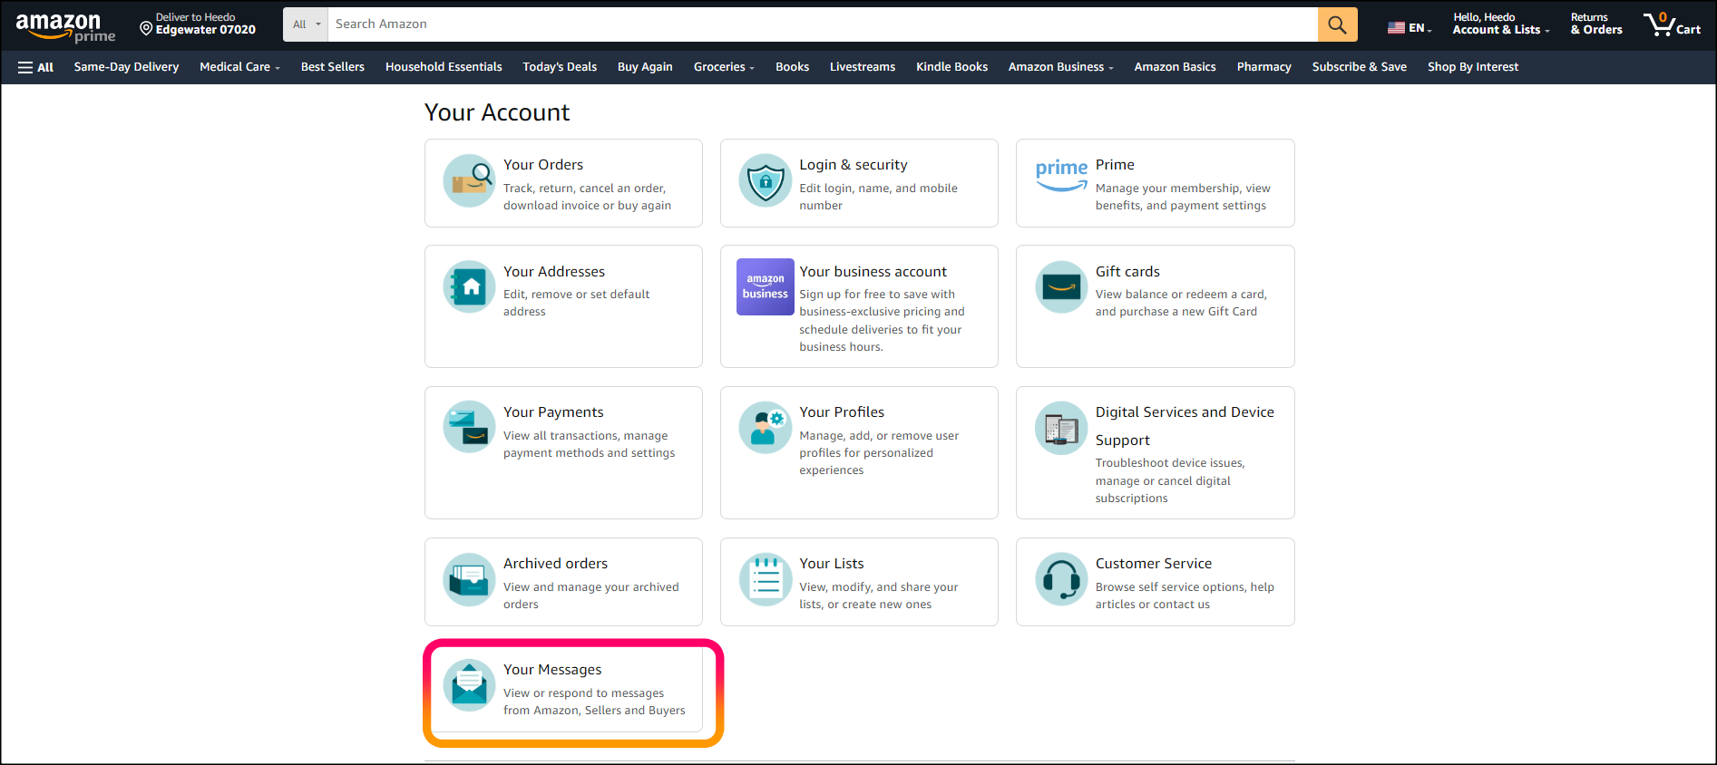This screenshot has height=765, width=1717.
Task: Expand the EN language dropdown
Action: tap(1410, 28)
